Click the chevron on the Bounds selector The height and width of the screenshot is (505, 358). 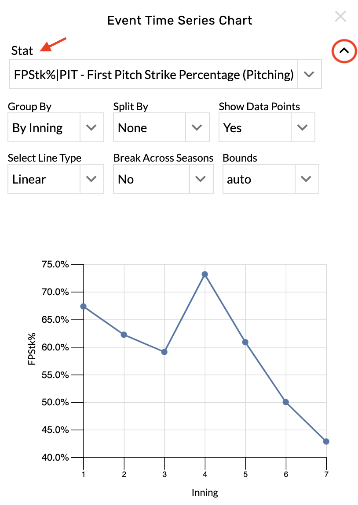[x=308, y=179]
